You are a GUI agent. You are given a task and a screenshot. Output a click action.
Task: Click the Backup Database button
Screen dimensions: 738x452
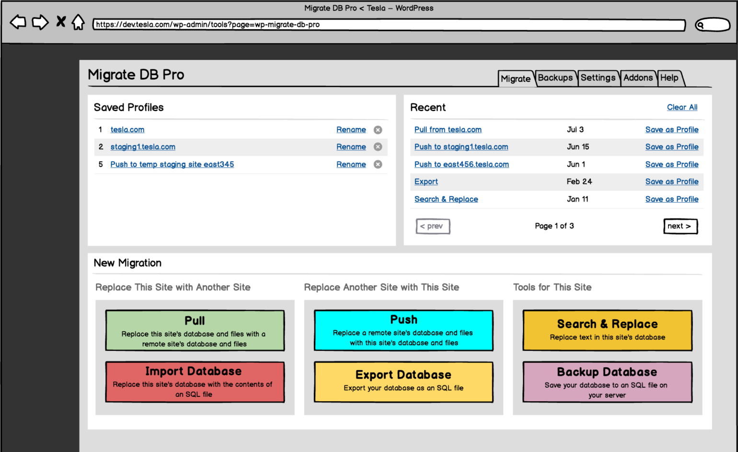[608, 382]
